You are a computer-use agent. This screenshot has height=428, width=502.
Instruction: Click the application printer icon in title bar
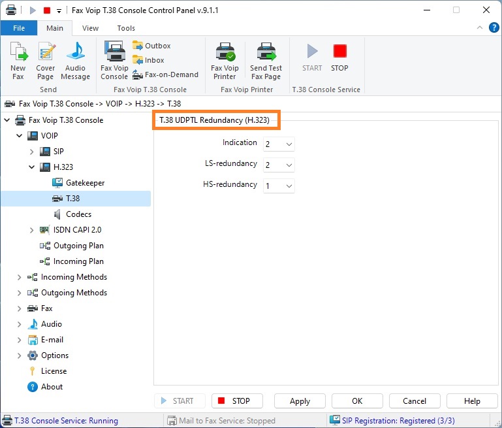coord(11,10)
